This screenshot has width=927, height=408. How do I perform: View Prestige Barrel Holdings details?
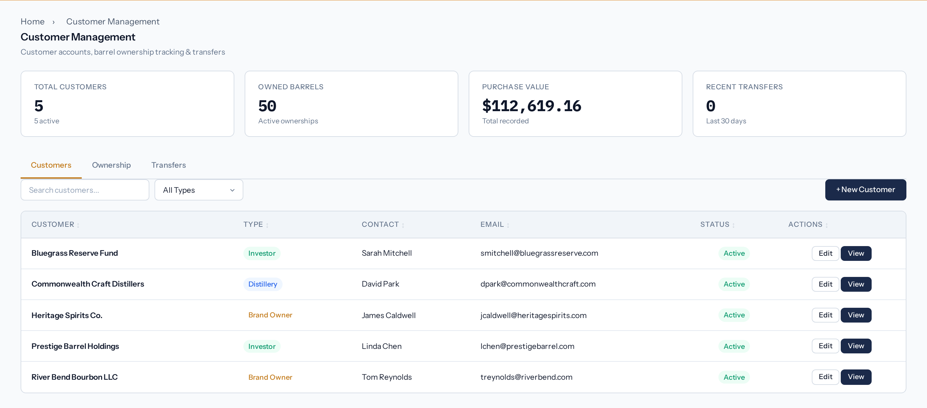(856, 346)
